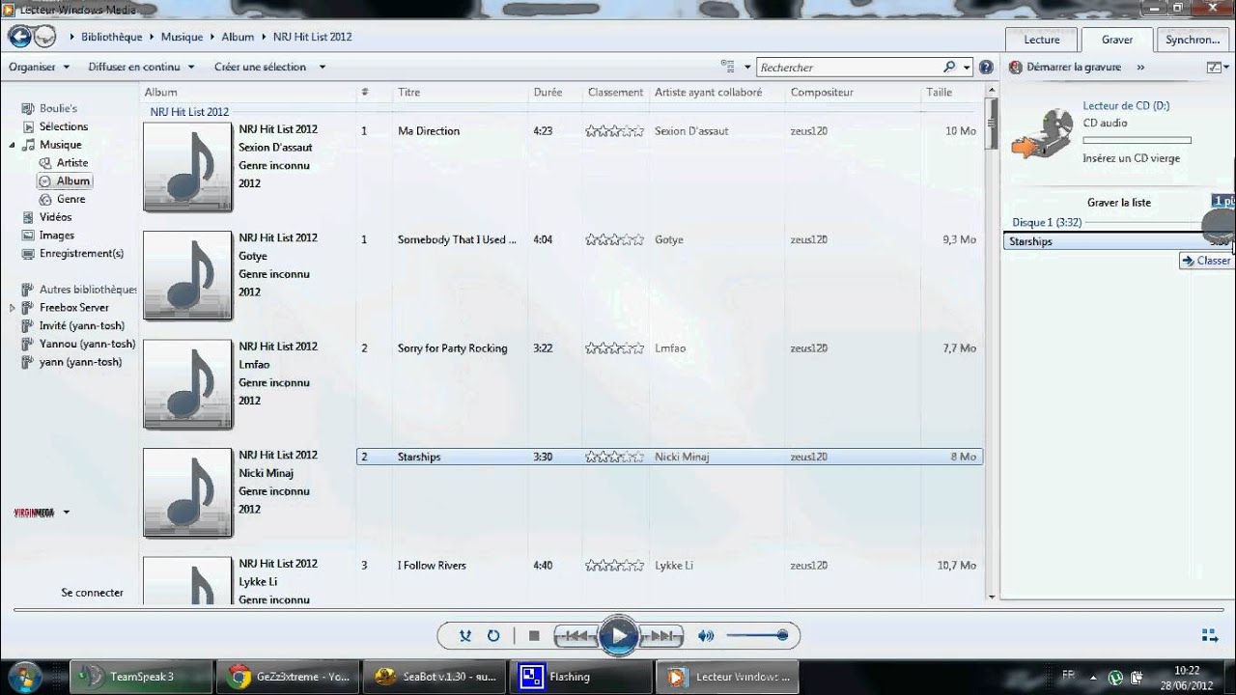Screen dimensions: 1236x695
Task: Open Windows Start button
Action: [23, 675]
